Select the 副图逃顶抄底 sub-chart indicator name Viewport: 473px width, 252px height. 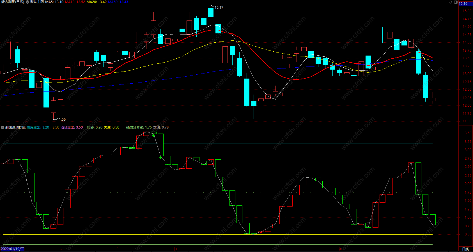pos(15,127)
